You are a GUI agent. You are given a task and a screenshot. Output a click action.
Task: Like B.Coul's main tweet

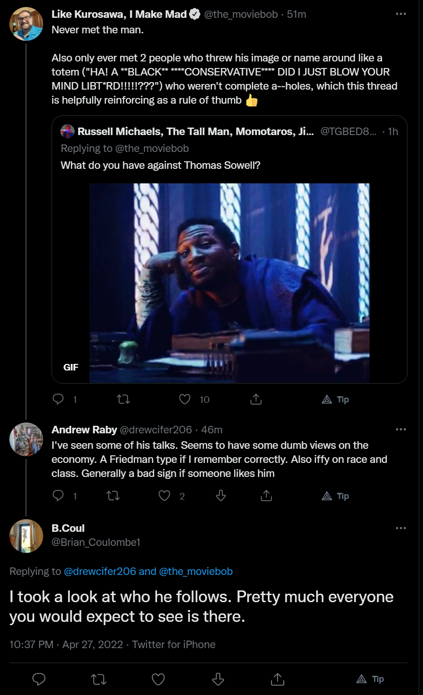point(159,679)
